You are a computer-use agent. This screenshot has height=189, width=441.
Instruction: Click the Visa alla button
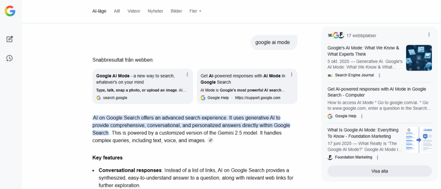pos(379,171)
